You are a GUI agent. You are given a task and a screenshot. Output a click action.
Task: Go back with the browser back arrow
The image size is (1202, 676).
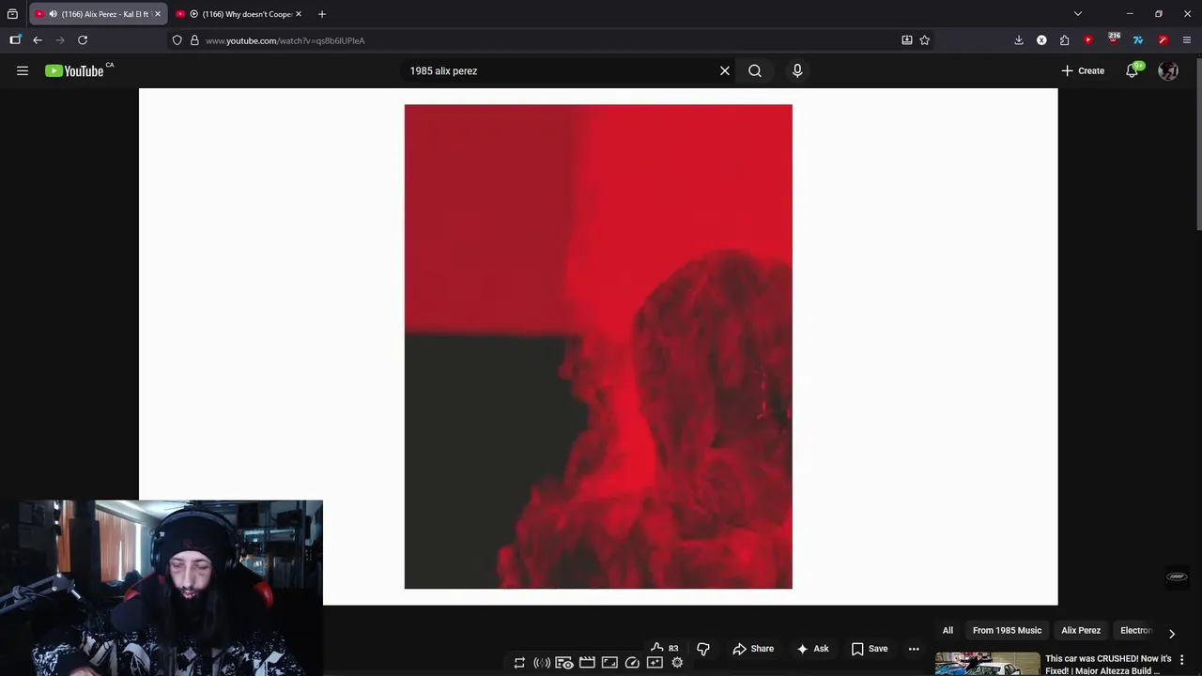click(x=38, y=40)
